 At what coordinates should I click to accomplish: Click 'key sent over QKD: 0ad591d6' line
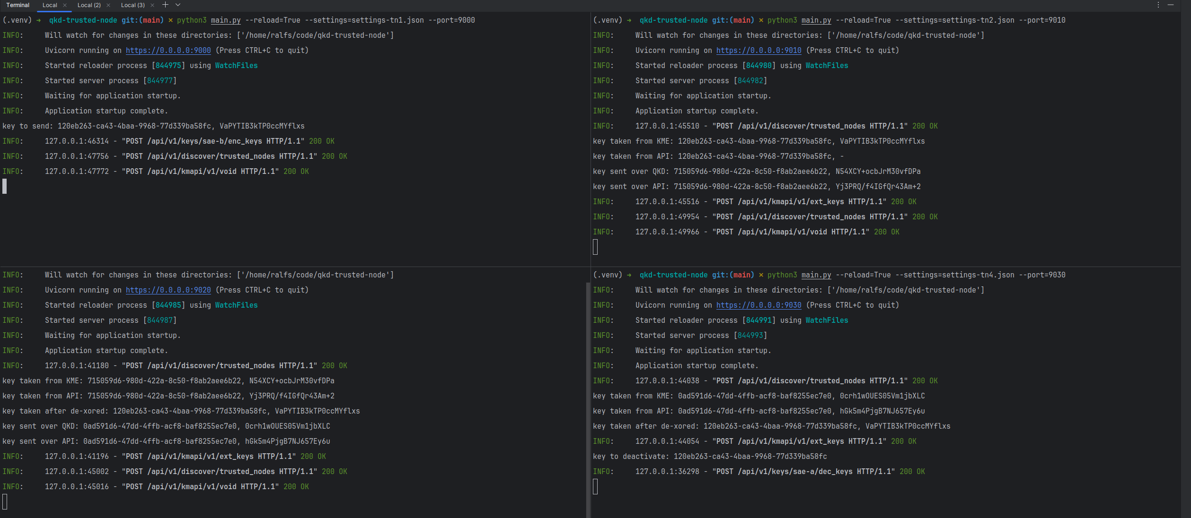click(x=166, y=426)
